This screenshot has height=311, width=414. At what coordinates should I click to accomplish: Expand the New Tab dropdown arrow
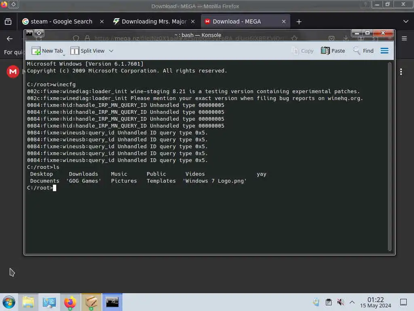click(x=64, y=55)
